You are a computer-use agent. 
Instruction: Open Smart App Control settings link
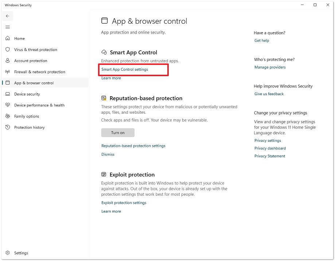tap(125, 69)
